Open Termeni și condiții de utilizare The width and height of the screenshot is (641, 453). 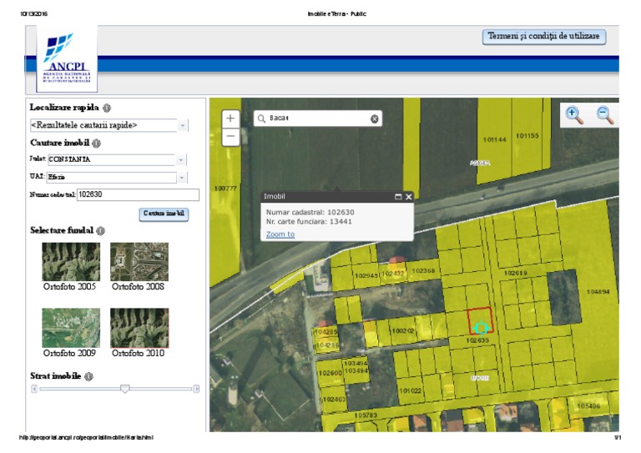[x=543, y=37]
